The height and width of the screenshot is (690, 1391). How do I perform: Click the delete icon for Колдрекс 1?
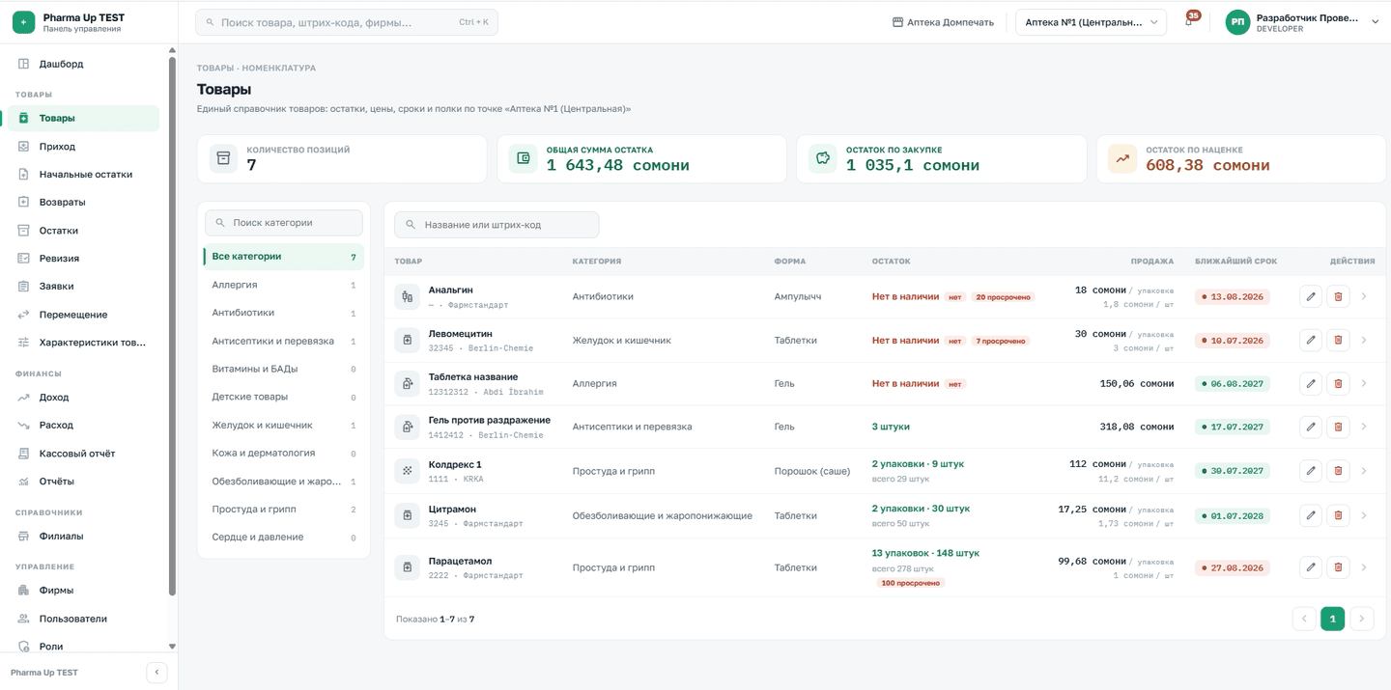(x=1338, y=471)
